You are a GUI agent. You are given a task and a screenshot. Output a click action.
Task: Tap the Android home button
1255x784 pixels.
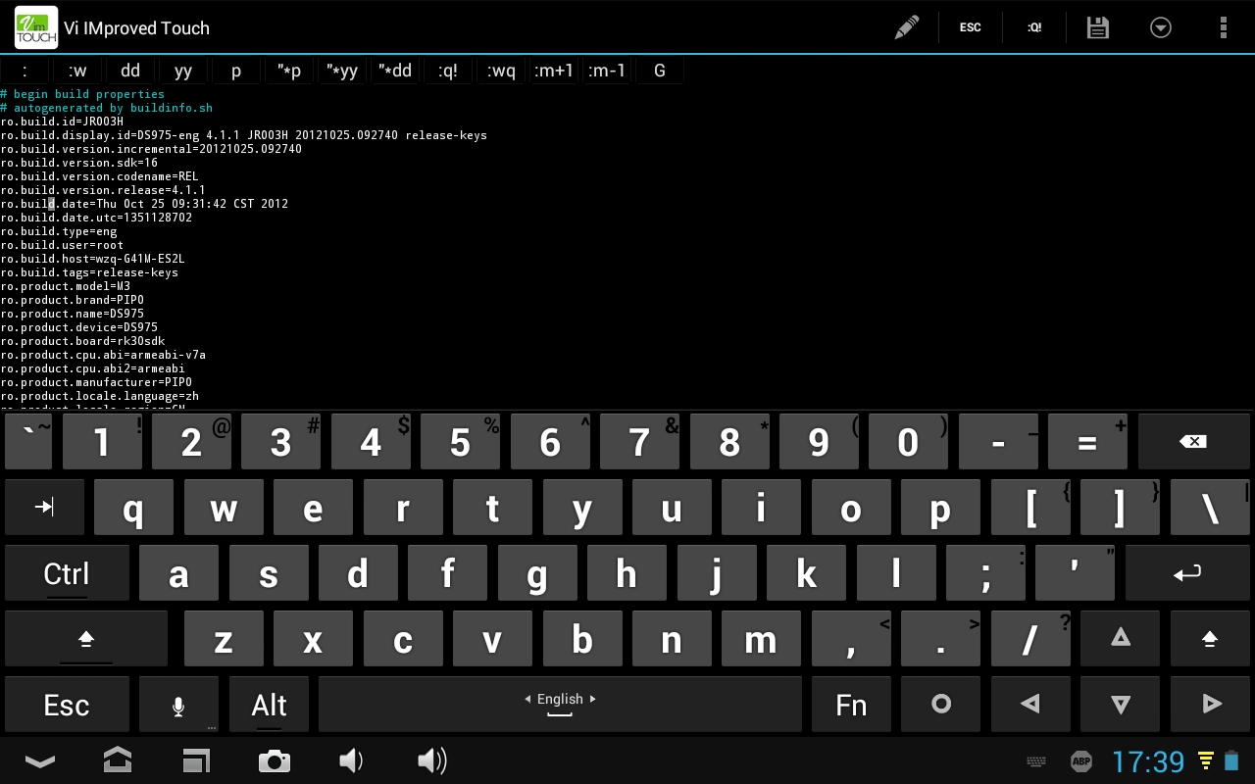[x=118, y=760]
